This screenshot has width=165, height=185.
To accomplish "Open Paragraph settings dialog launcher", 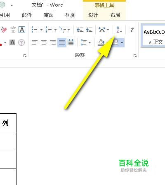I will [135, 56].
